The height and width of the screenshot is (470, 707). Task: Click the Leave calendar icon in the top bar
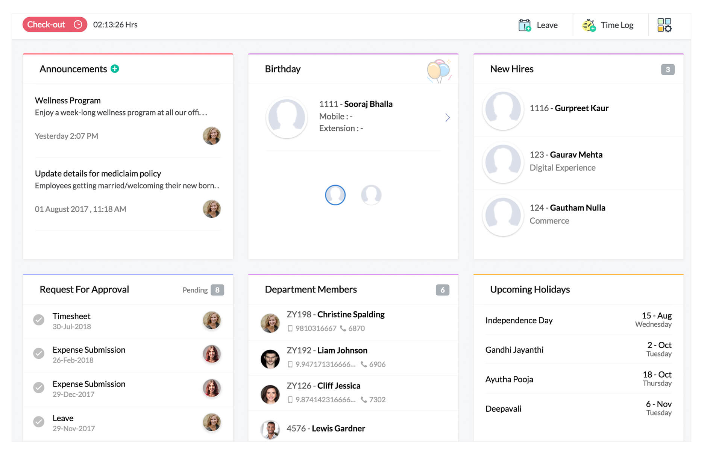(x=524, y=25)
